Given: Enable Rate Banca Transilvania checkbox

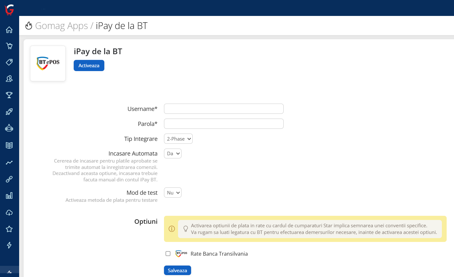Looking at the screenshot, I should tap(168, 254).
